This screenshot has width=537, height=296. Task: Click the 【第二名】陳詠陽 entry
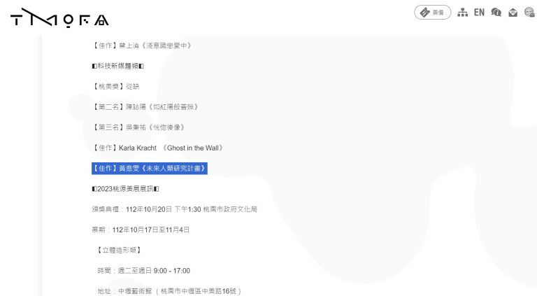(145, 107)
